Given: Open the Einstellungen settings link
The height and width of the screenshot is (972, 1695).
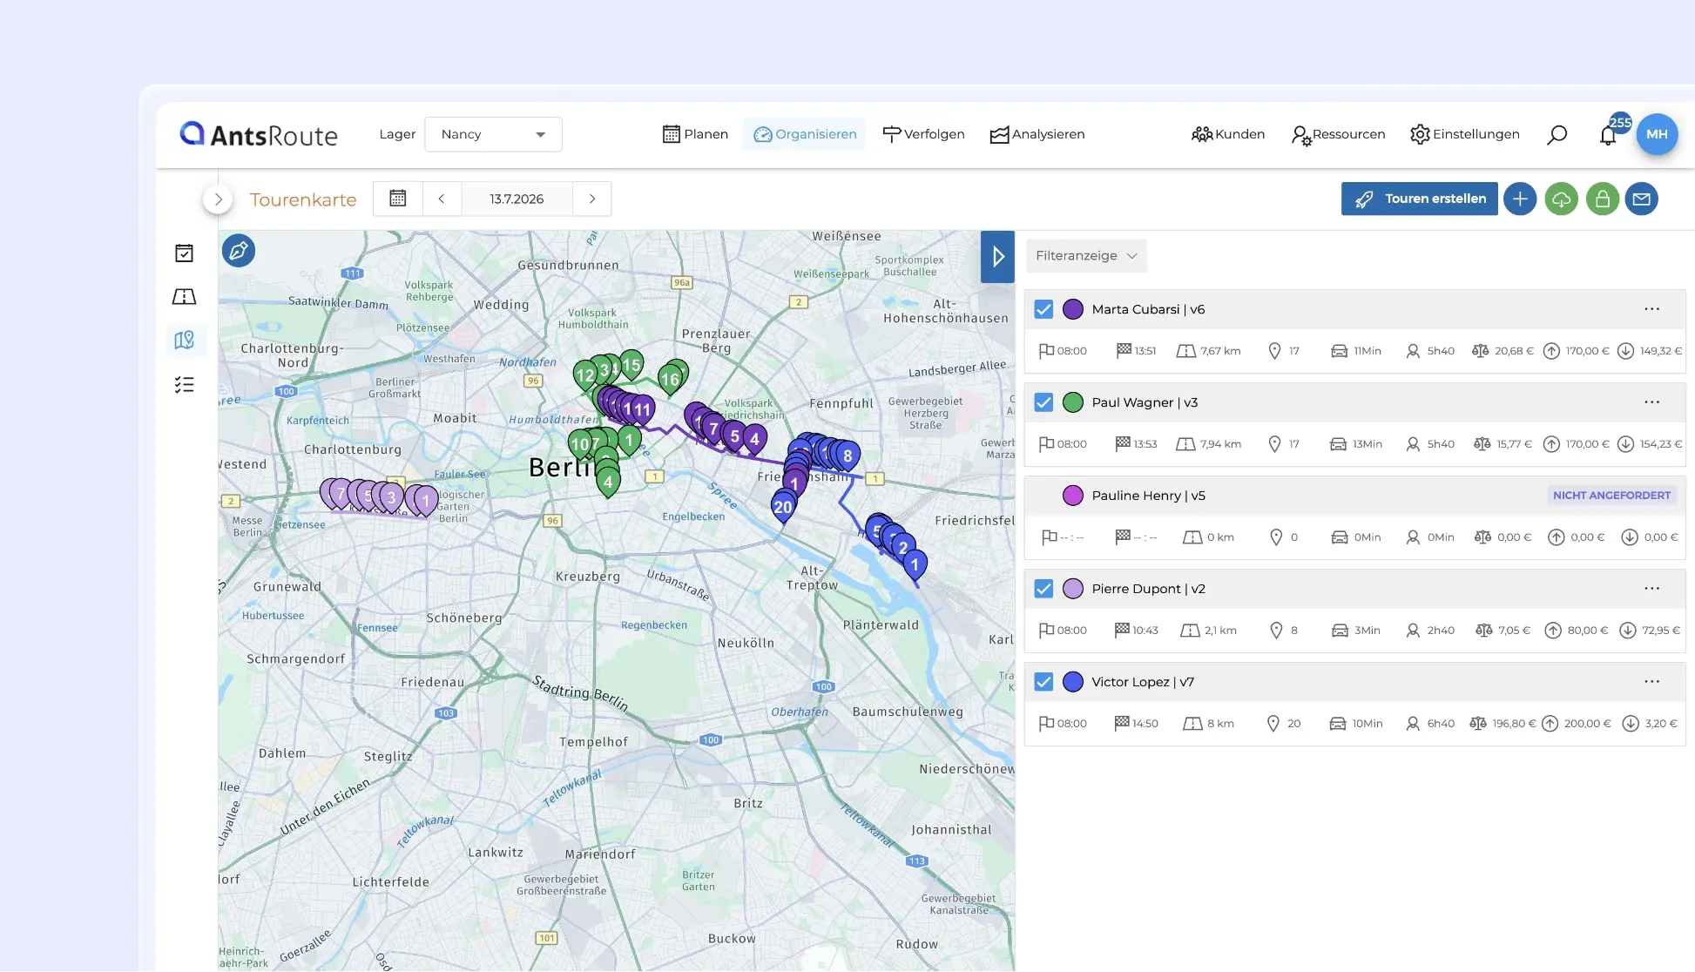Looking at the screenshot, I should 1465,134.
